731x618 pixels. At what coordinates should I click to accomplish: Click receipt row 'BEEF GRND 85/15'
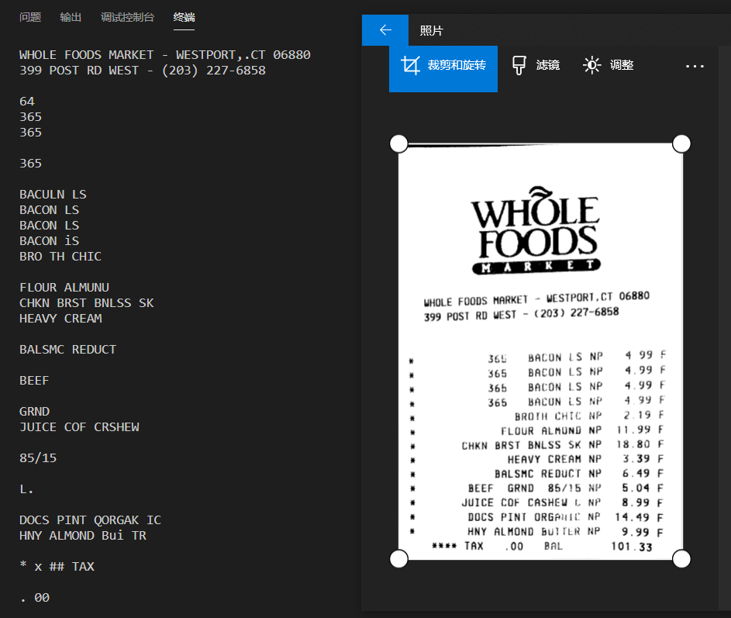pyautogui.click(x=524, y=489)
